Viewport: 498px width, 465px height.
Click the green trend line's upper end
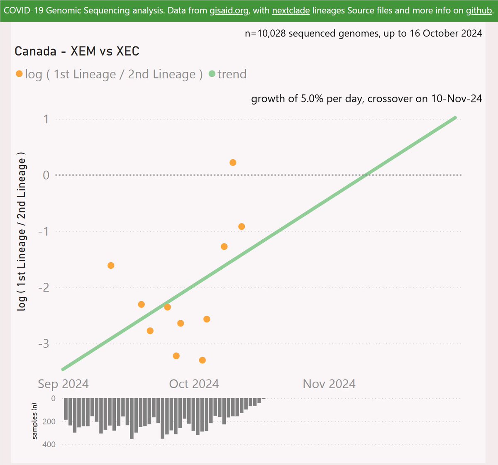tap(455, 118)
